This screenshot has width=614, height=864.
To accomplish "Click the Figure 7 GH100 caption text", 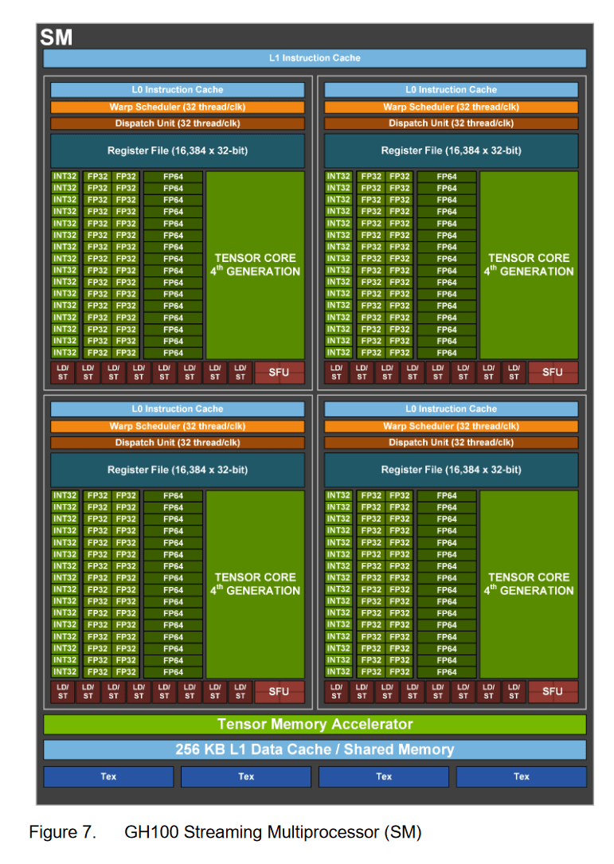I will click(225, 831).
